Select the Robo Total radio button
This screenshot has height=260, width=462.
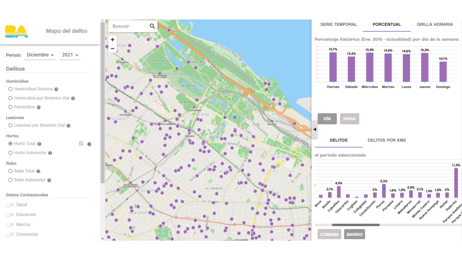[x=10, y=171]
